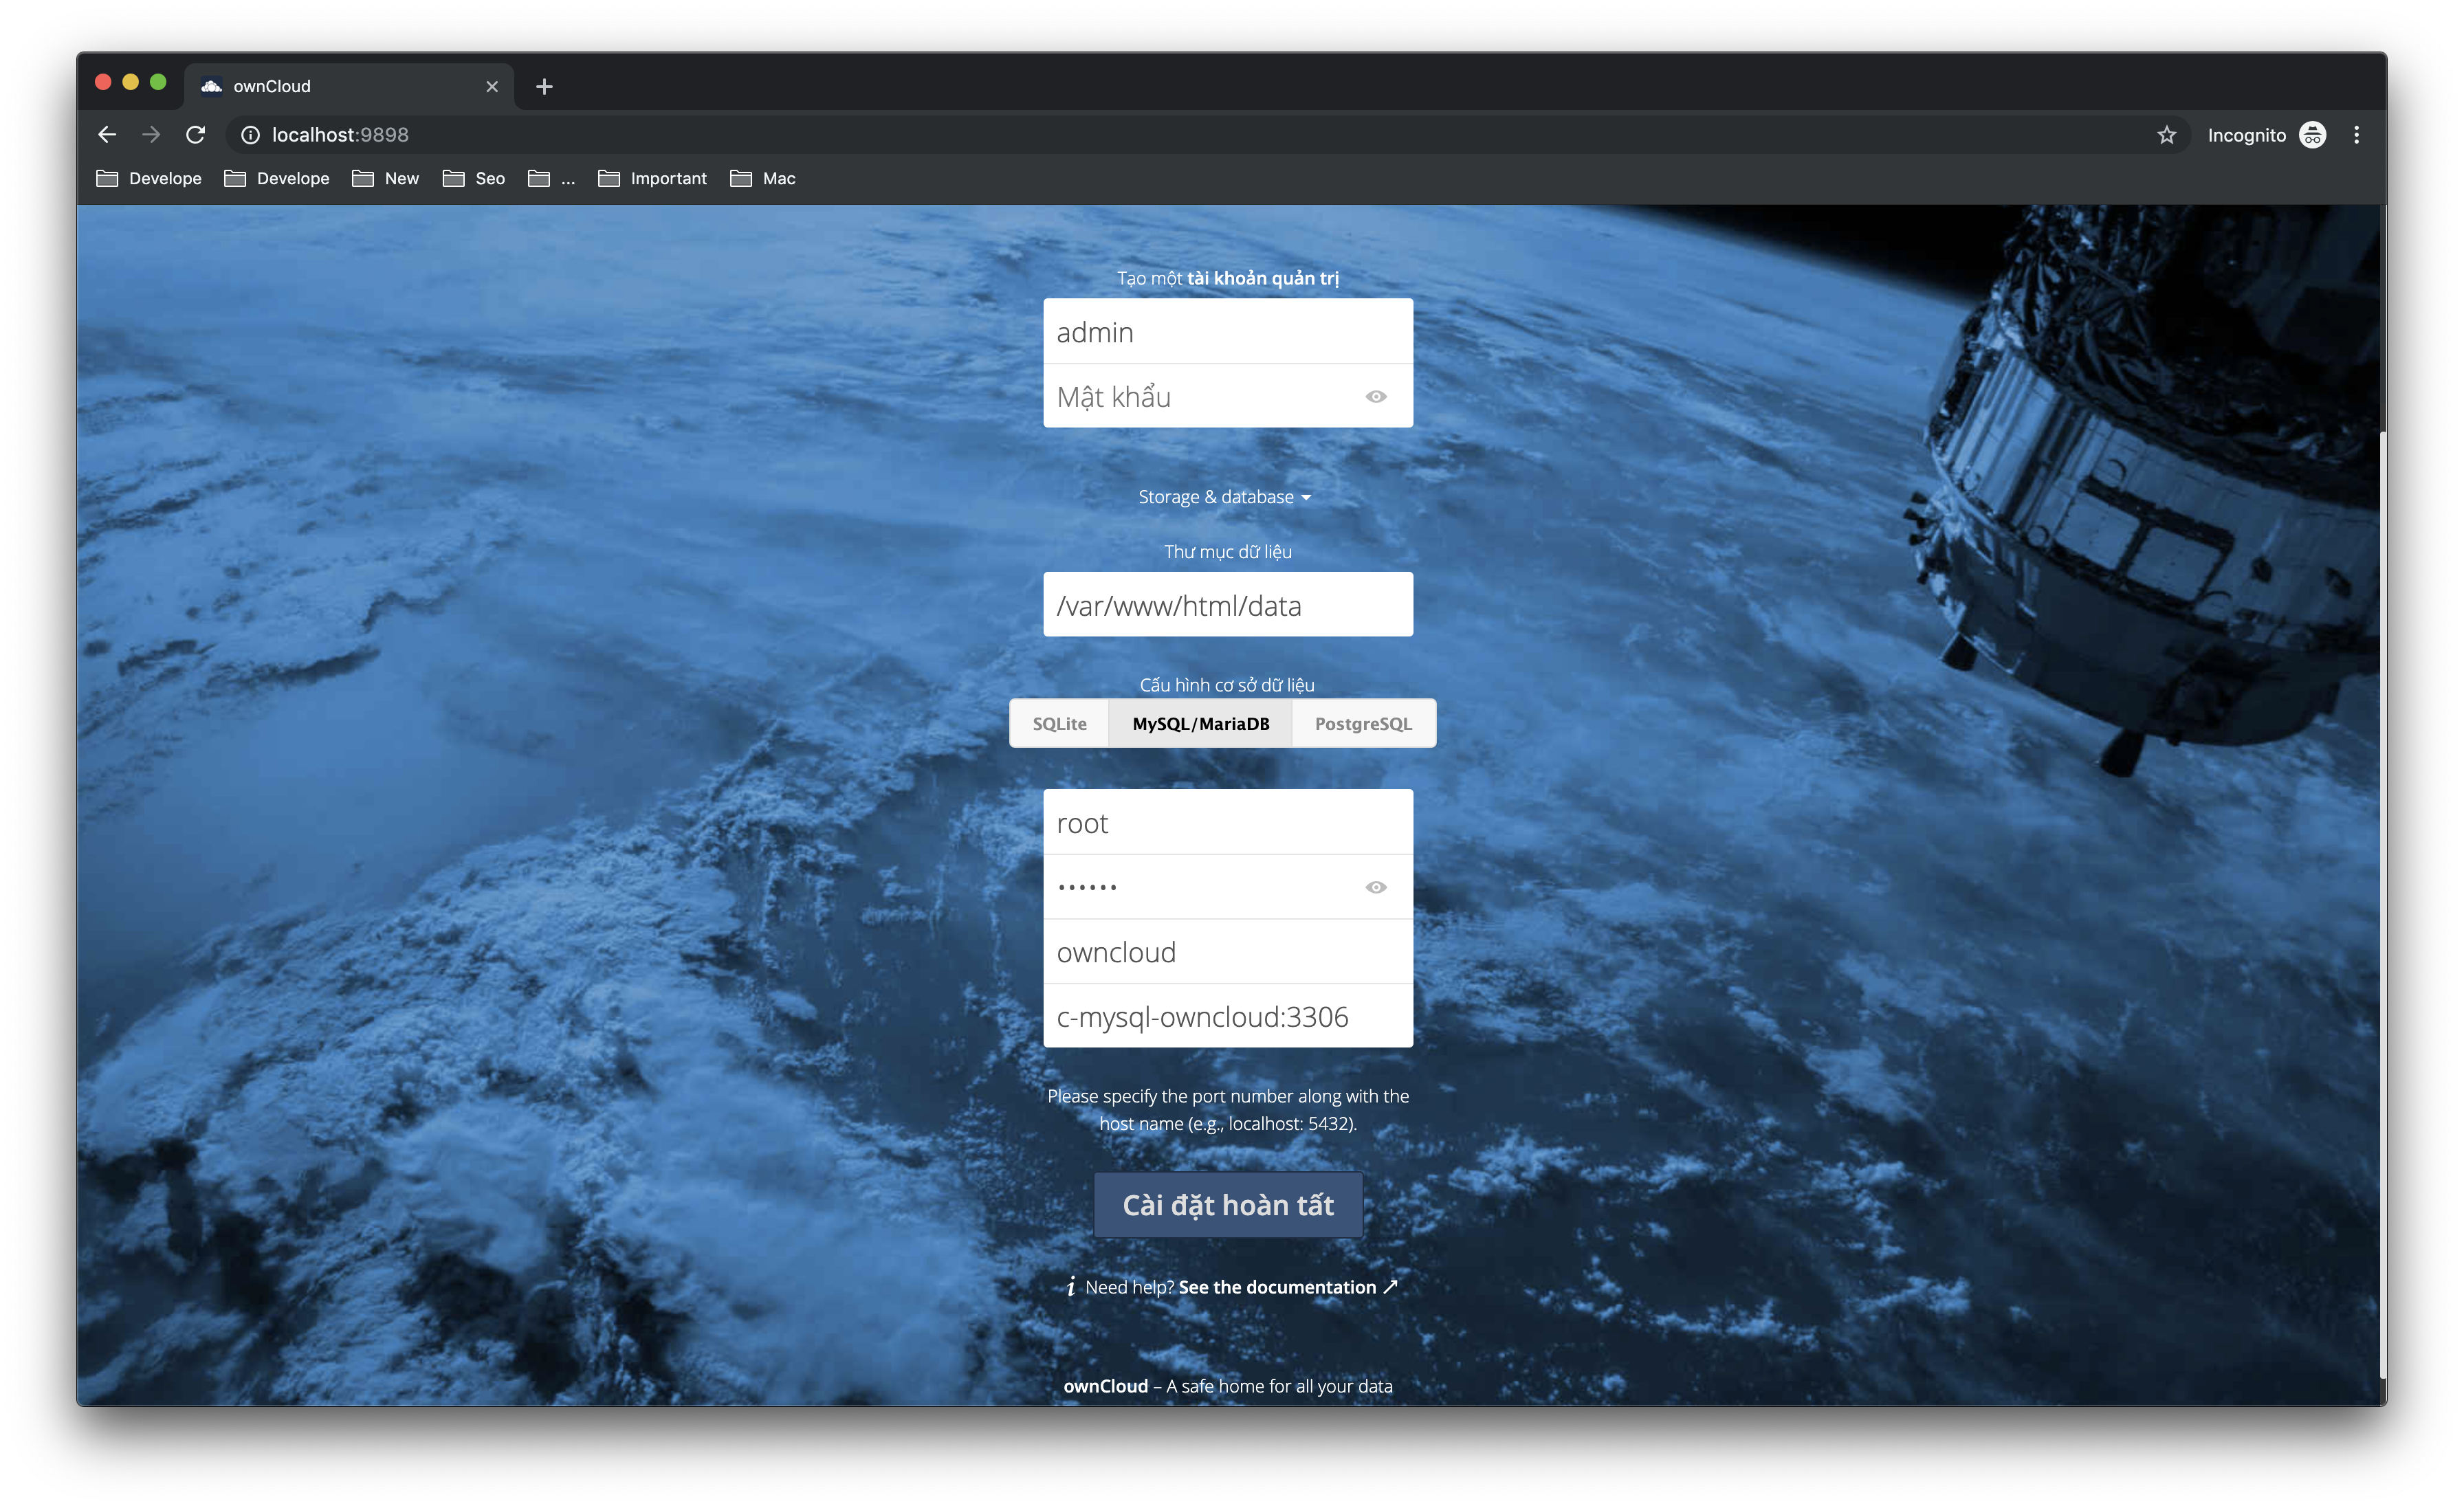2464x1508 pixels.
Task: Click the Cài đặt hoàn tất button
Action: coord(1227,1205)
